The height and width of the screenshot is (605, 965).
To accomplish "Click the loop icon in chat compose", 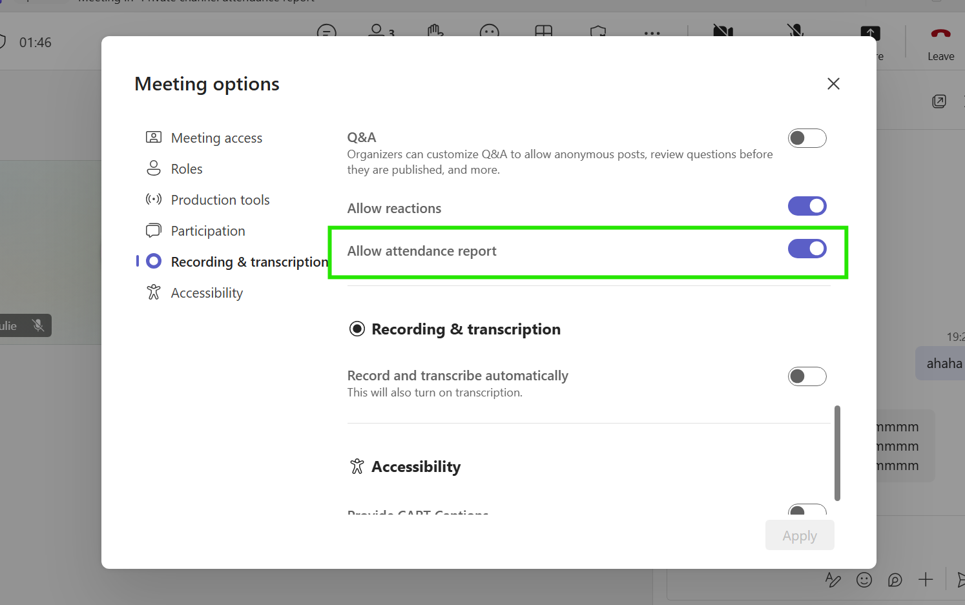I will coord(895,580).
